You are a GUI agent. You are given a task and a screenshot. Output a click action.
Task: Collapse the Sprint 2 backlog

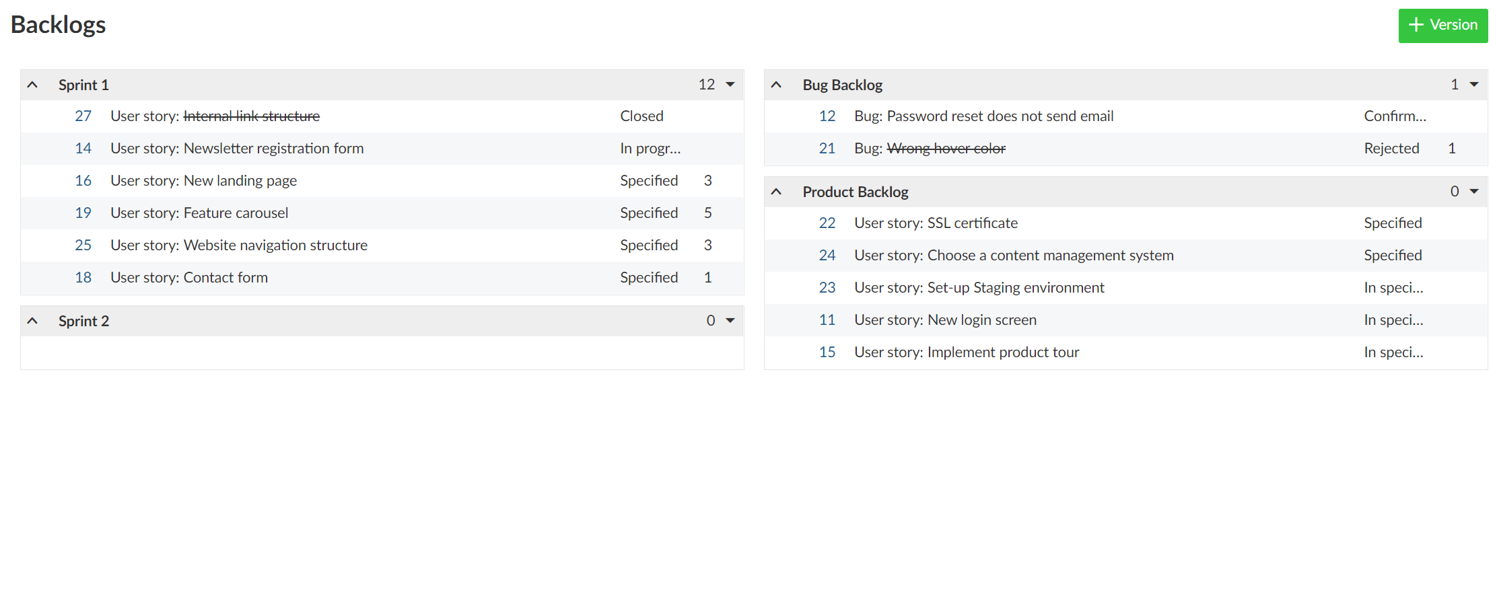pos(32,321)
